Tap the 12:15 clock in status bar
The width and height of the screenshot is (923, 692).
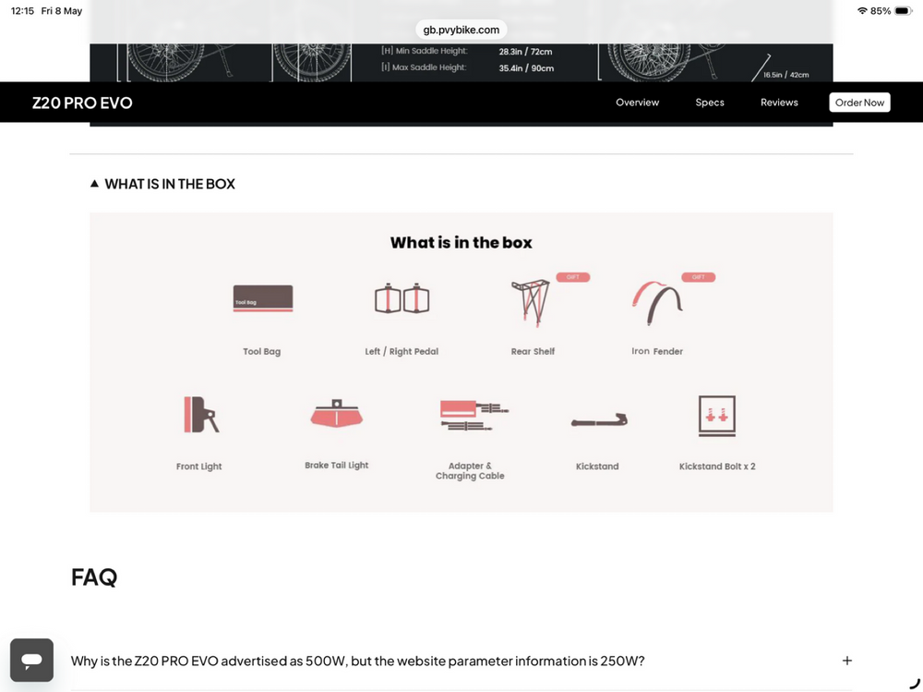click(x=22, y=10)
